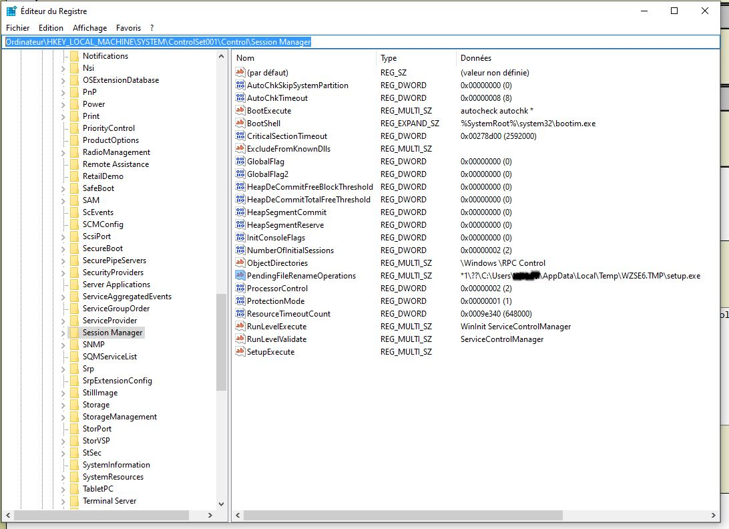Click the tree pane vertical scrollbar thumb
This screenshot has height=529, width=729.
pyautogui.click(x=222, y=343)
